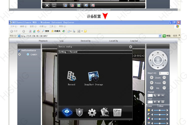
Task: Open SnapShot Storage settings
Action: tap(93, 76)
